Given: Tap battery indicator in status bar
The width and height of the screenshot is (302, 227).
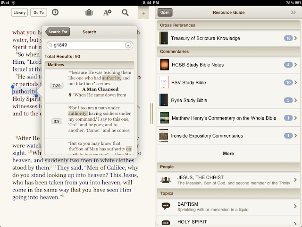Looking at the screenshot, I should pos(297,3).
